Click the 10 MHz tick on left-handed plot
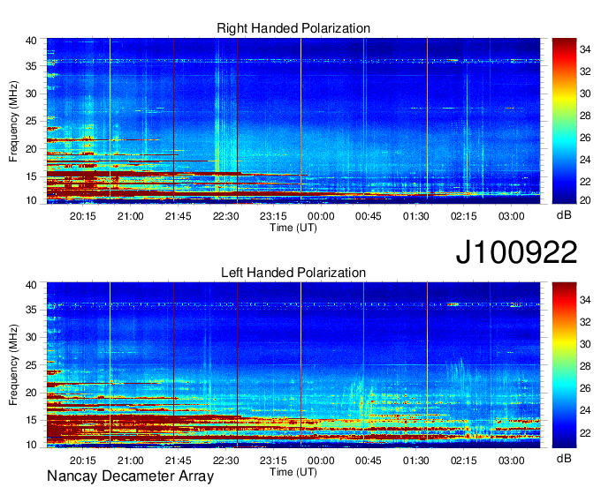Viewport: 601px width, 487px height. point(31,445)
